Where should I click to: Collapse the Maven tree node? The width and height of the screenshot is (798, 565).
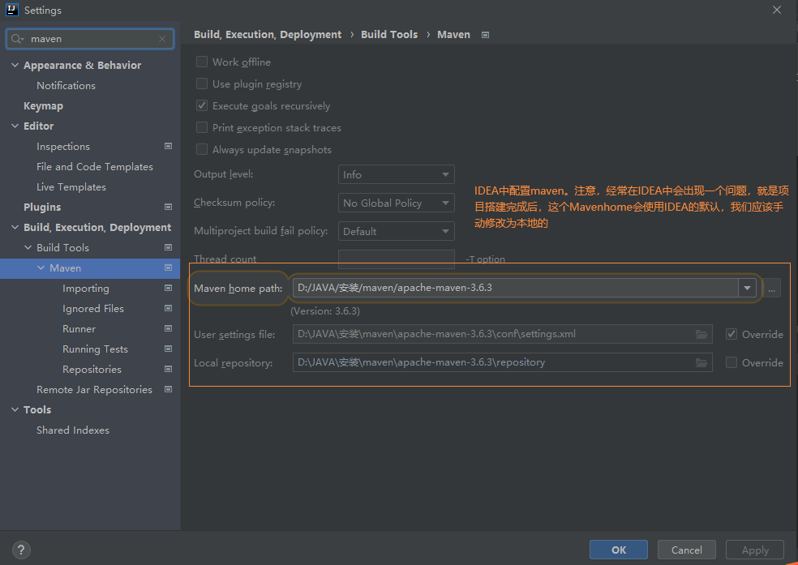point(41,268)
